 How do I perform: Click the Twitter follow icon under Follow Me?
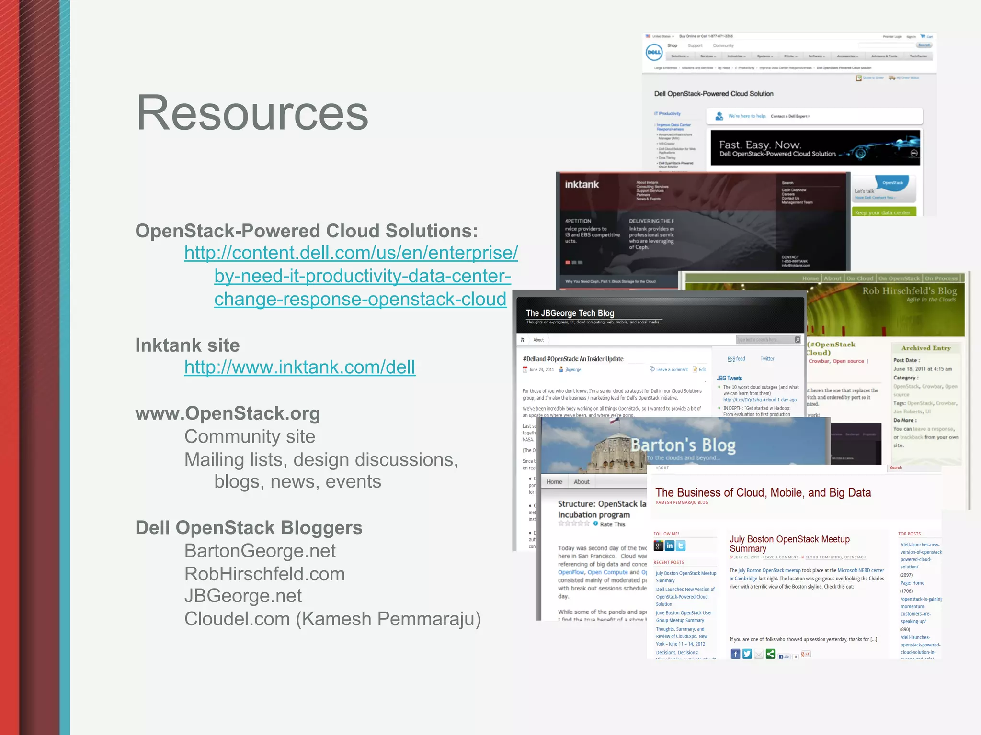tap(681, 546)
